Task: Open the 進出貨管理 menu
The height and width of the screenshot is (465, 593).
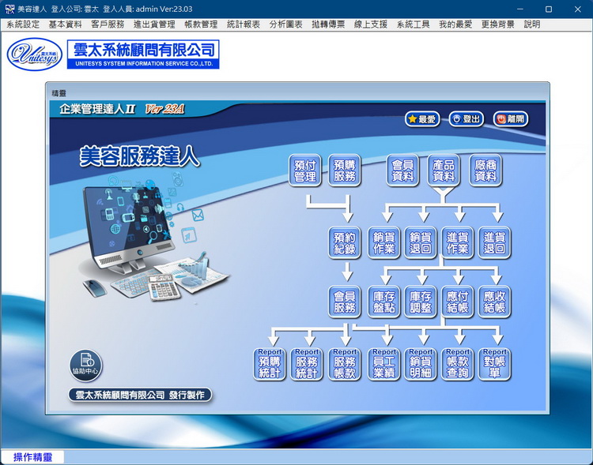Action: (154, 24)
